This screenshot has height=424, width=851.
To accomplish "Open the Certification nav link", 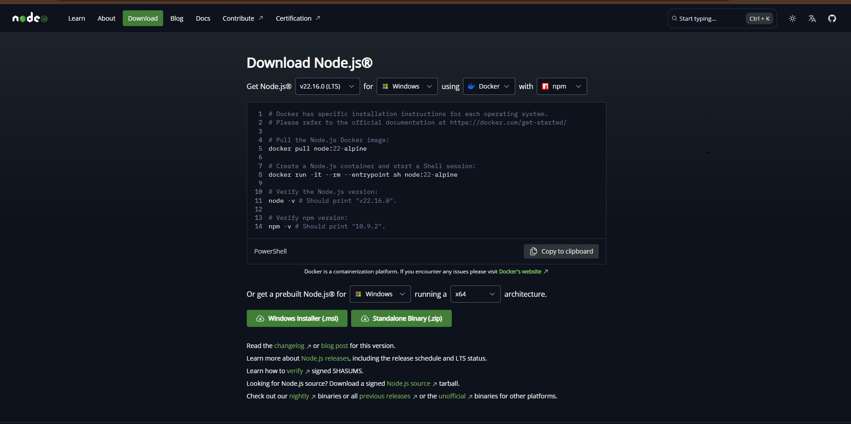I will tap(298, 18).
